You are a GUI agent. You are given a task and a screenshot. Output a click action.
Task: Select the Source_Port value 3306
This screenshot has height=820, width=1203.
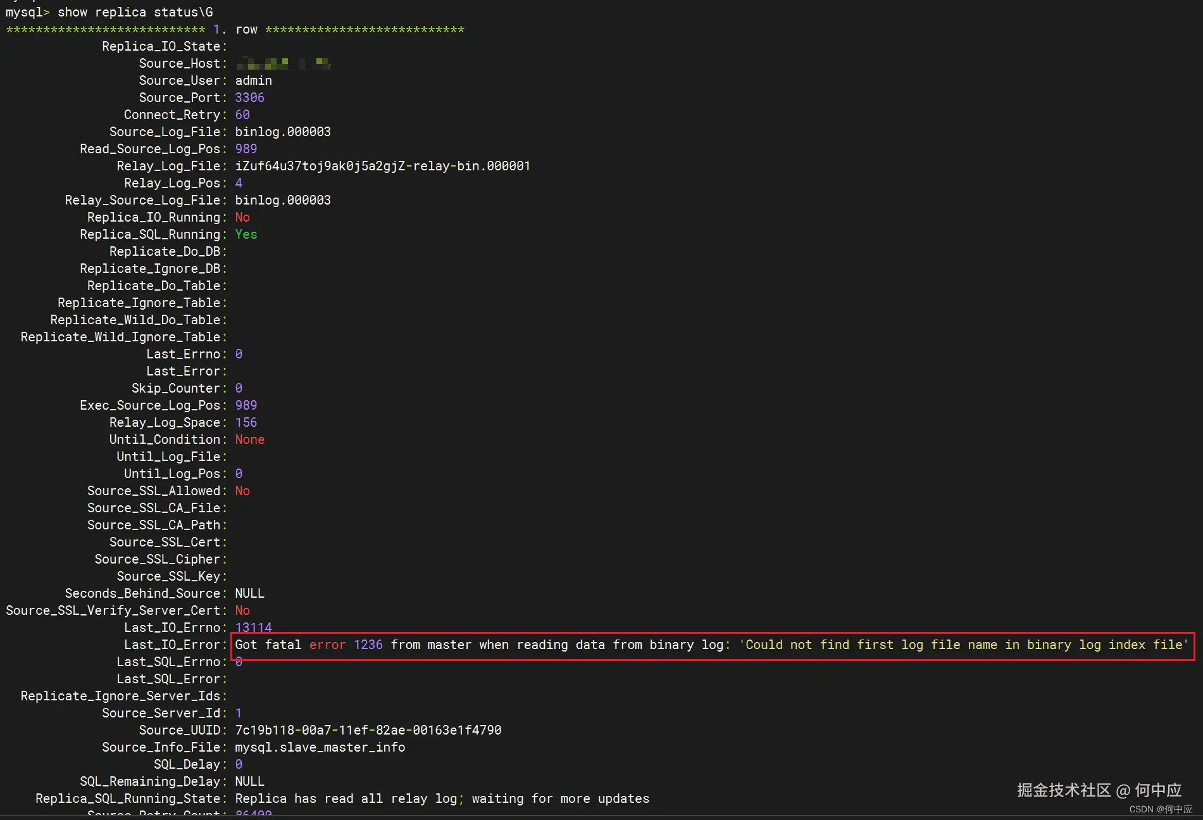(249, 98)
